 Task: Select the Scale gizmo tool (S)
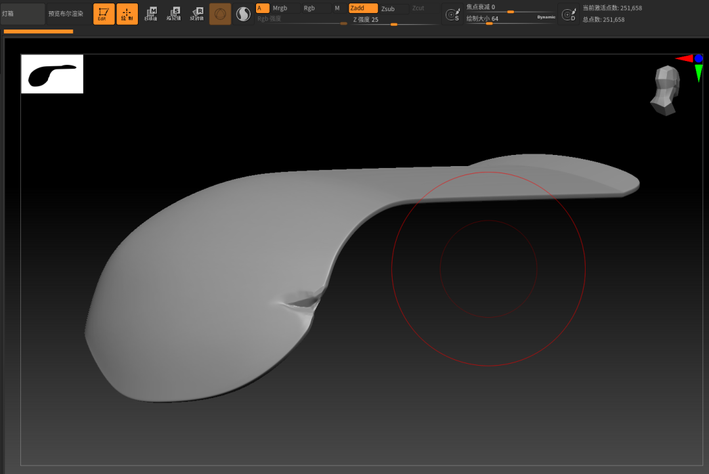coord(174,14)
